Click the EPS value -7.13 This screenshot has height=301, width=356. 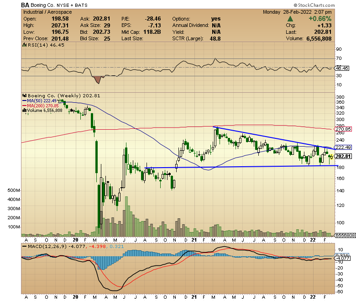click(x=155, y=25)
